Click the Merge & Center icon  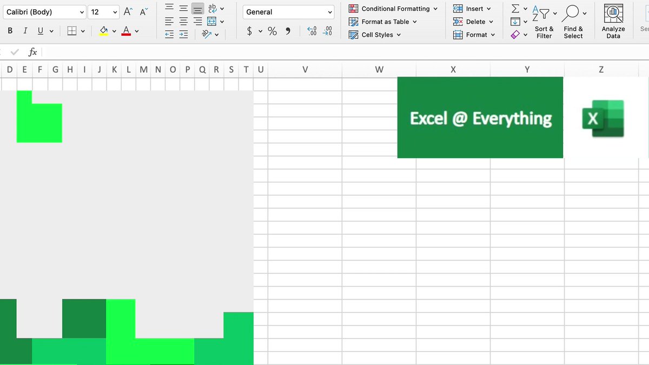[212, 21]
